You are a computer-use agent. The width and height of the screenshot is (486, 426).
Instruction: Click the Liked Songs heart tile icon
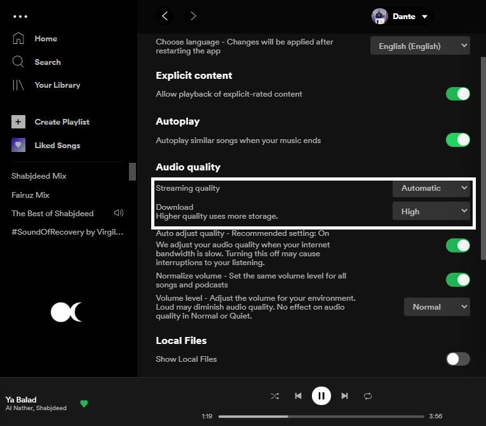18,145
